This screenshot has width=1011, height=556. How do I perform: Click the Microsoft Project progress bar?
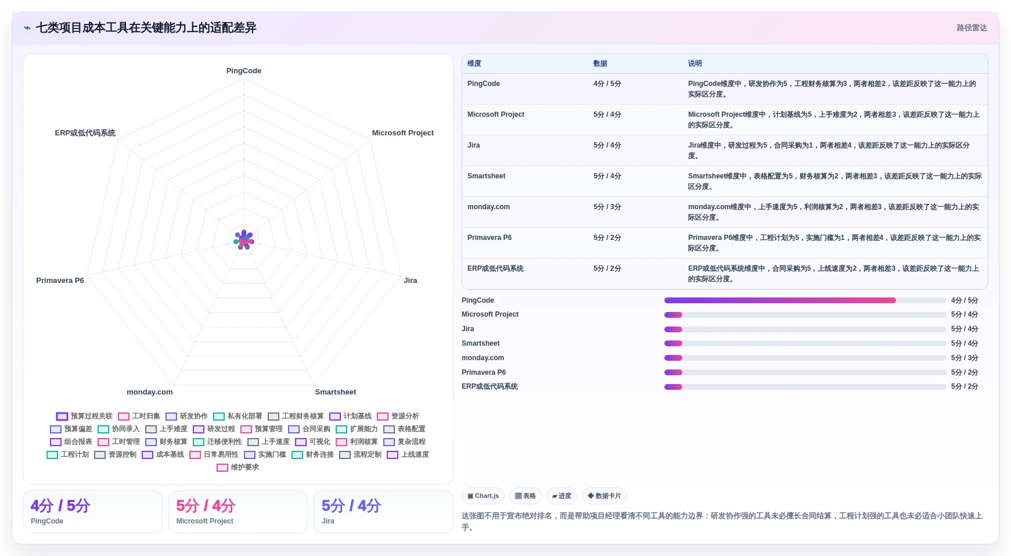pos(805,315)
